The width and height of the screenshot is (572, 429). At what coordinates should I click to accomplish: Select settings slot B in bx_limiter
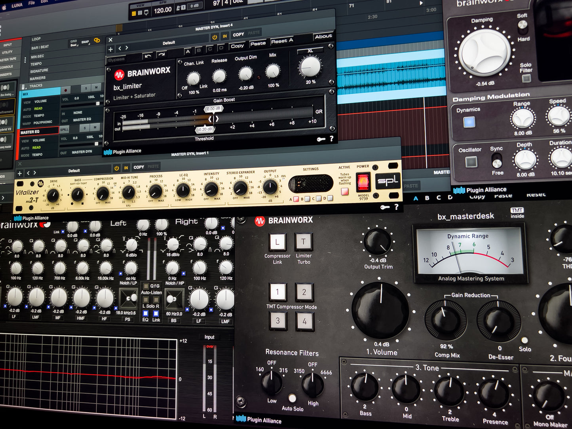pos(199,50)
